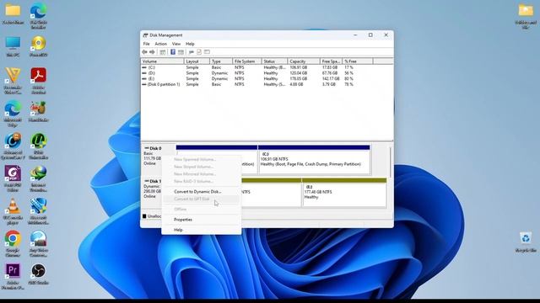This screenshot has height=303, width=540.
Task: Open the HandBrake pineapple desktop icon
Action: pos(39,112)
